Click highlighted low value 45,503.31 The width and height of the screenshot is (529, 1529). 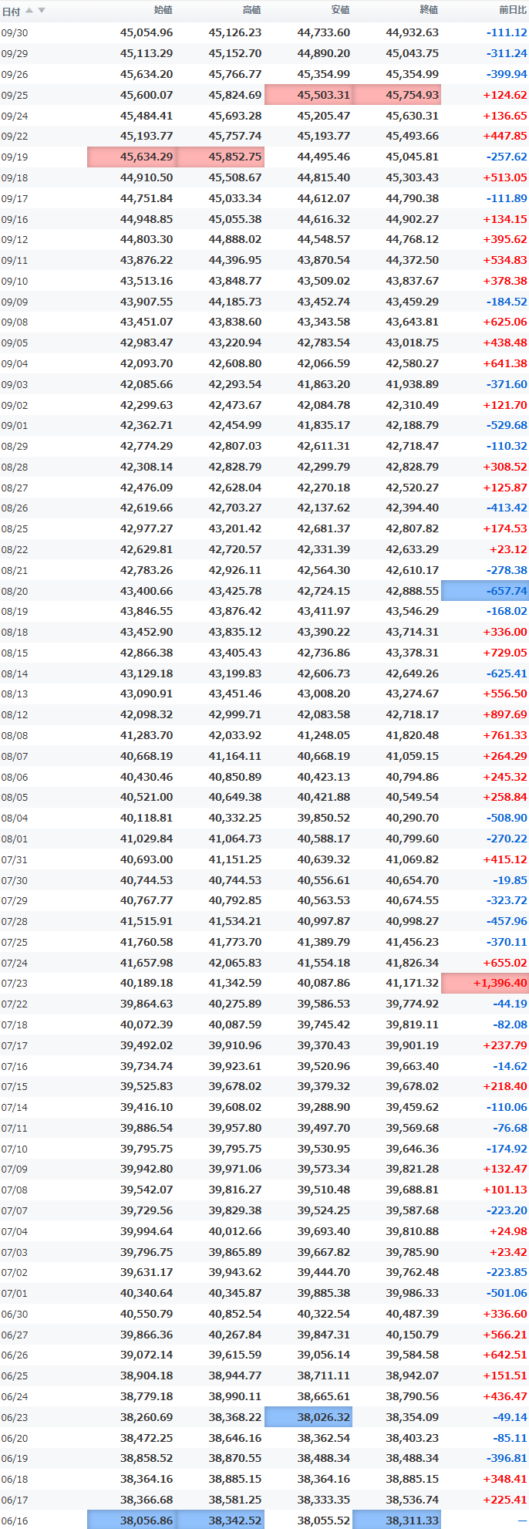pos(308,95)
